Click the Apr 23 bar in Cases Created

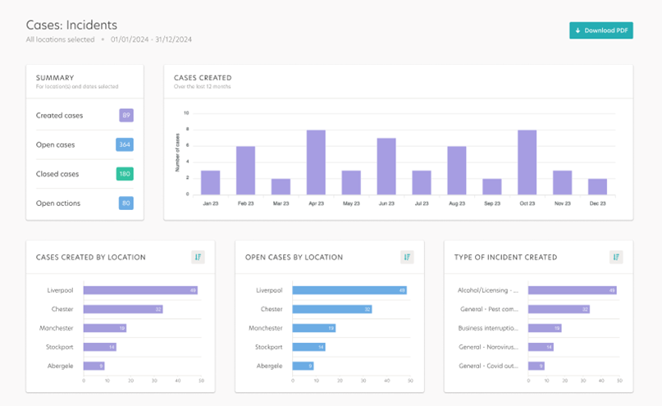(316, 162)
